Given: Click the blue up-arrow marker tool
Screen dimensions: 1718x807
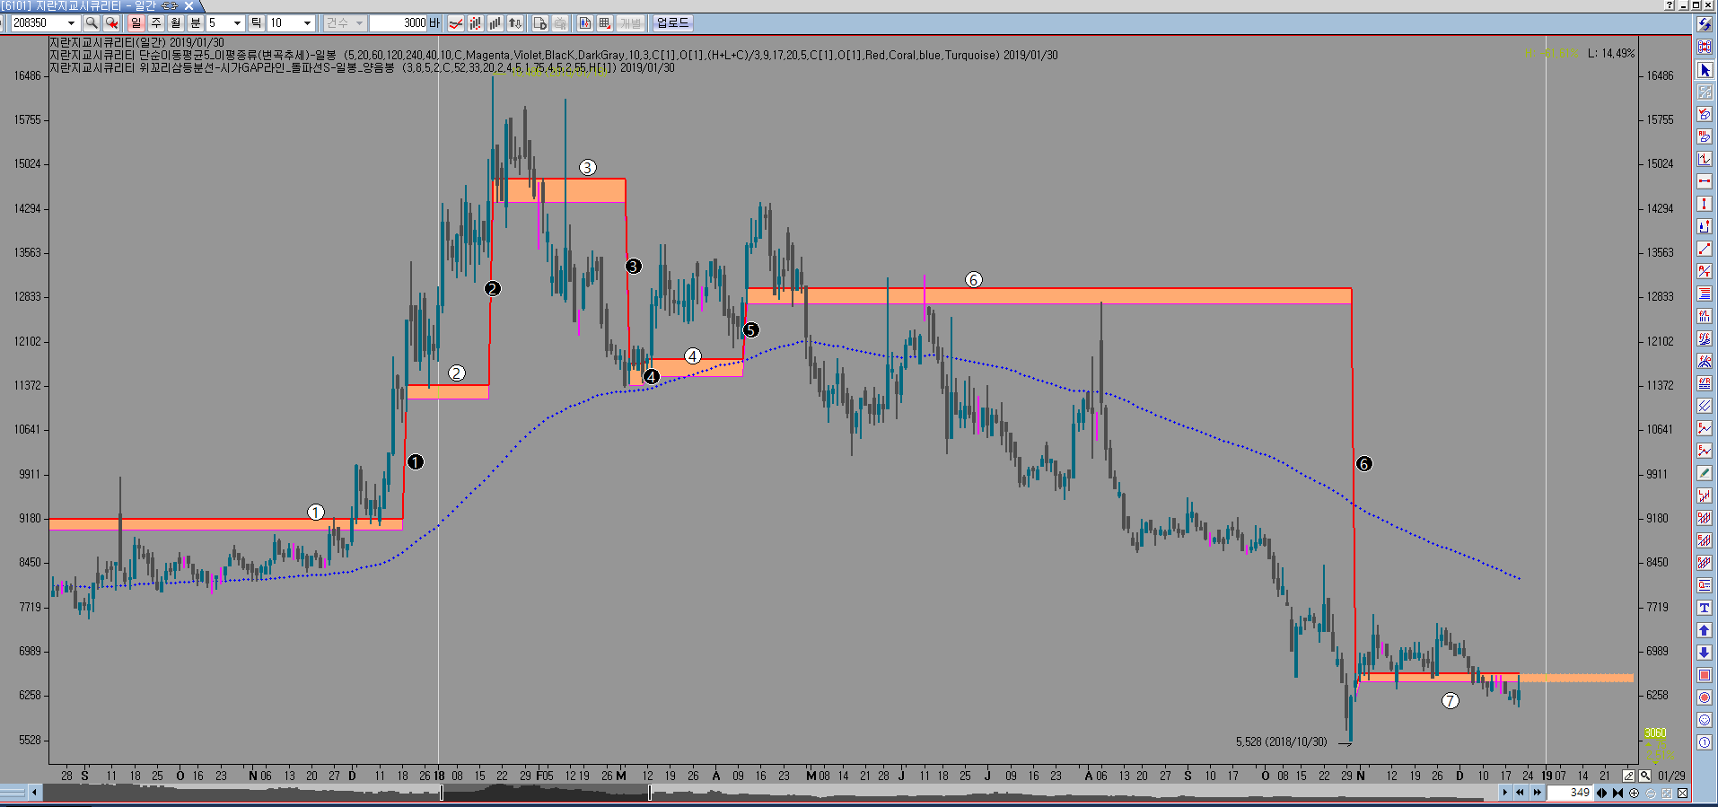Looking at the screenshot, I should point(1705,630).
